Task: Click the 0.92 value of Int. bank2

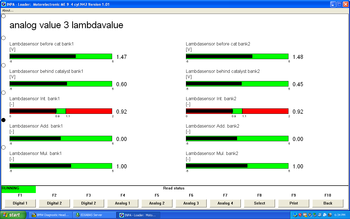Action: click(x=298, y=112)
